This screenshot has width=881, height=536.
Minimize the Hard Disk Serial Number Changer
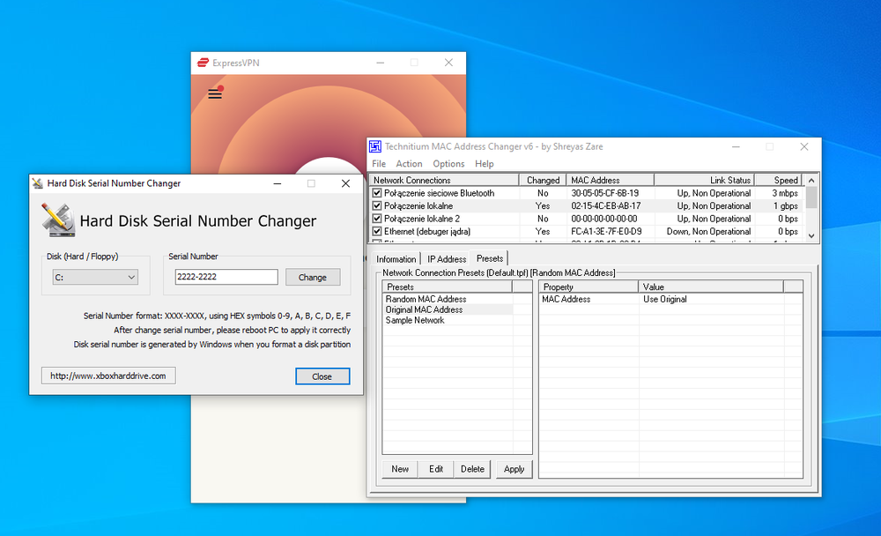[277, 183]
